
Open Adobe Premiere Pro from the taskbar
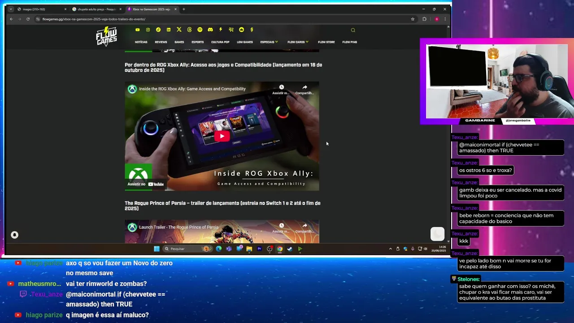[x=259, y=249]
